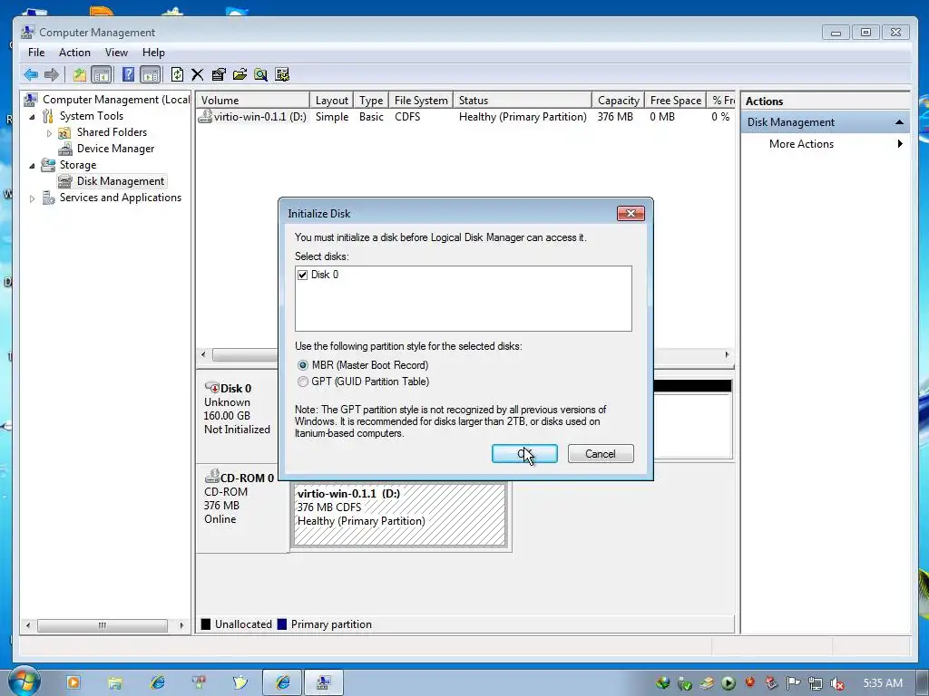929x696 pixels.
Task: Click Computer Management title bar icon
Action: click(28, 32)
